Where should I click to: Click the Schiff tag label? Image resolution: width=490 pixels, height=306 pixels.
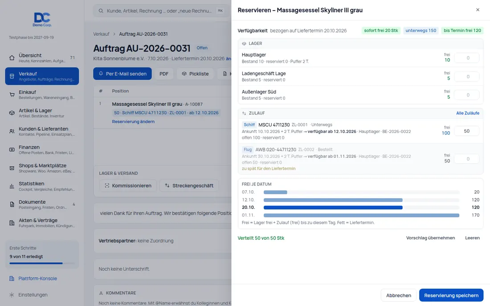tap(249, 125)
